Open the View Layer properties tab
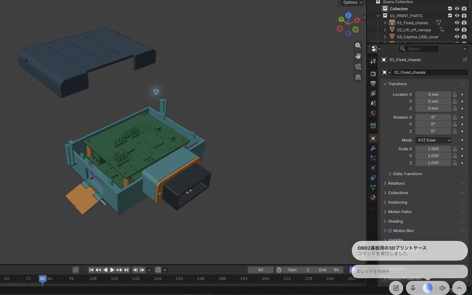This screenshot has height=295, width=472. (x=373, y=93)
